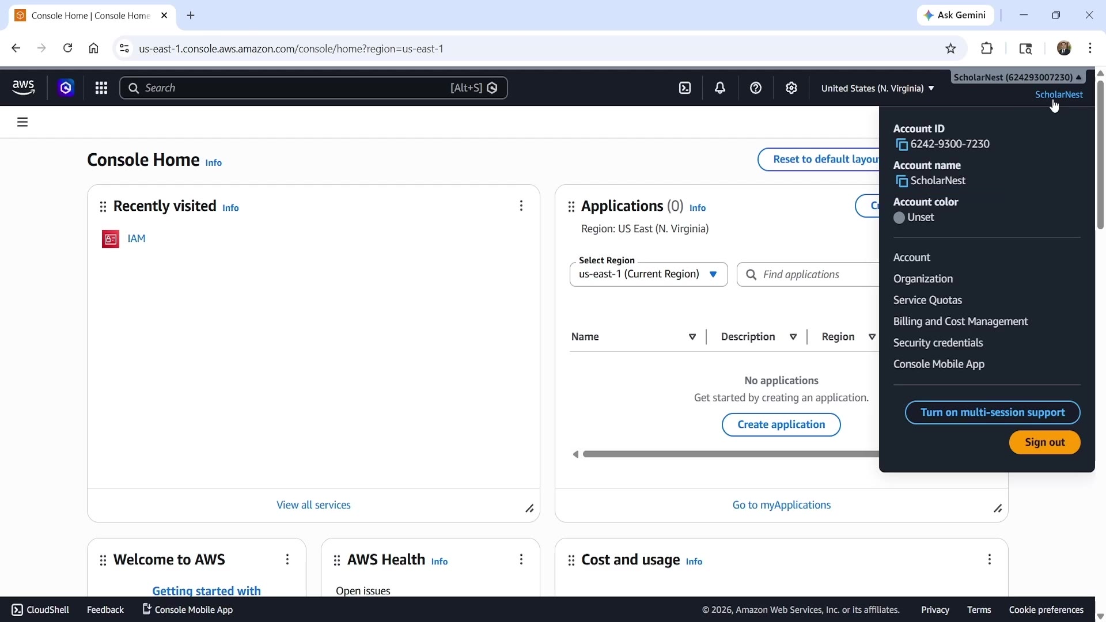
Task: Click the drag handle of Recently visited widget
Action: click(103, 207)
